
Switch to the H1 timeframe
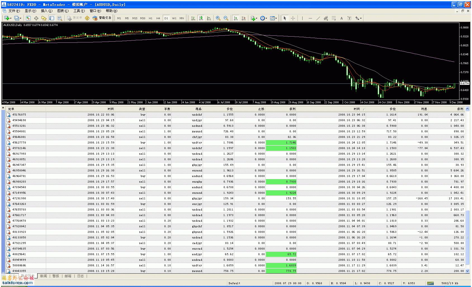click(x=150, y=18)
